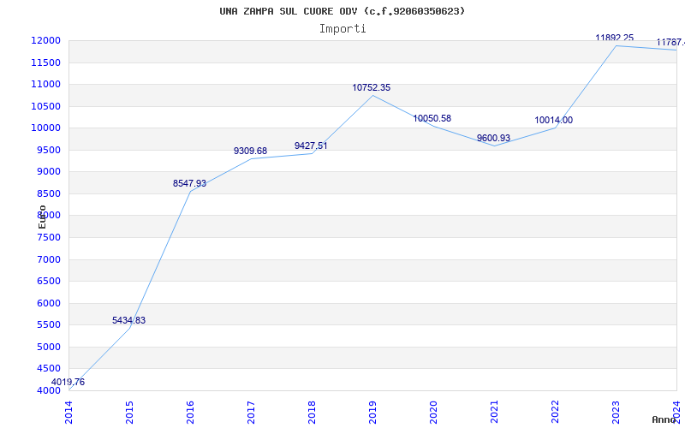
Task: Click the 2015 x-axis label
Action: coord(129,412)
